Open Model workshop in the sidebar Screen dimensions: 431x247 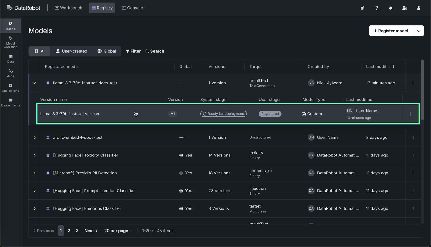tap(10, 42)
